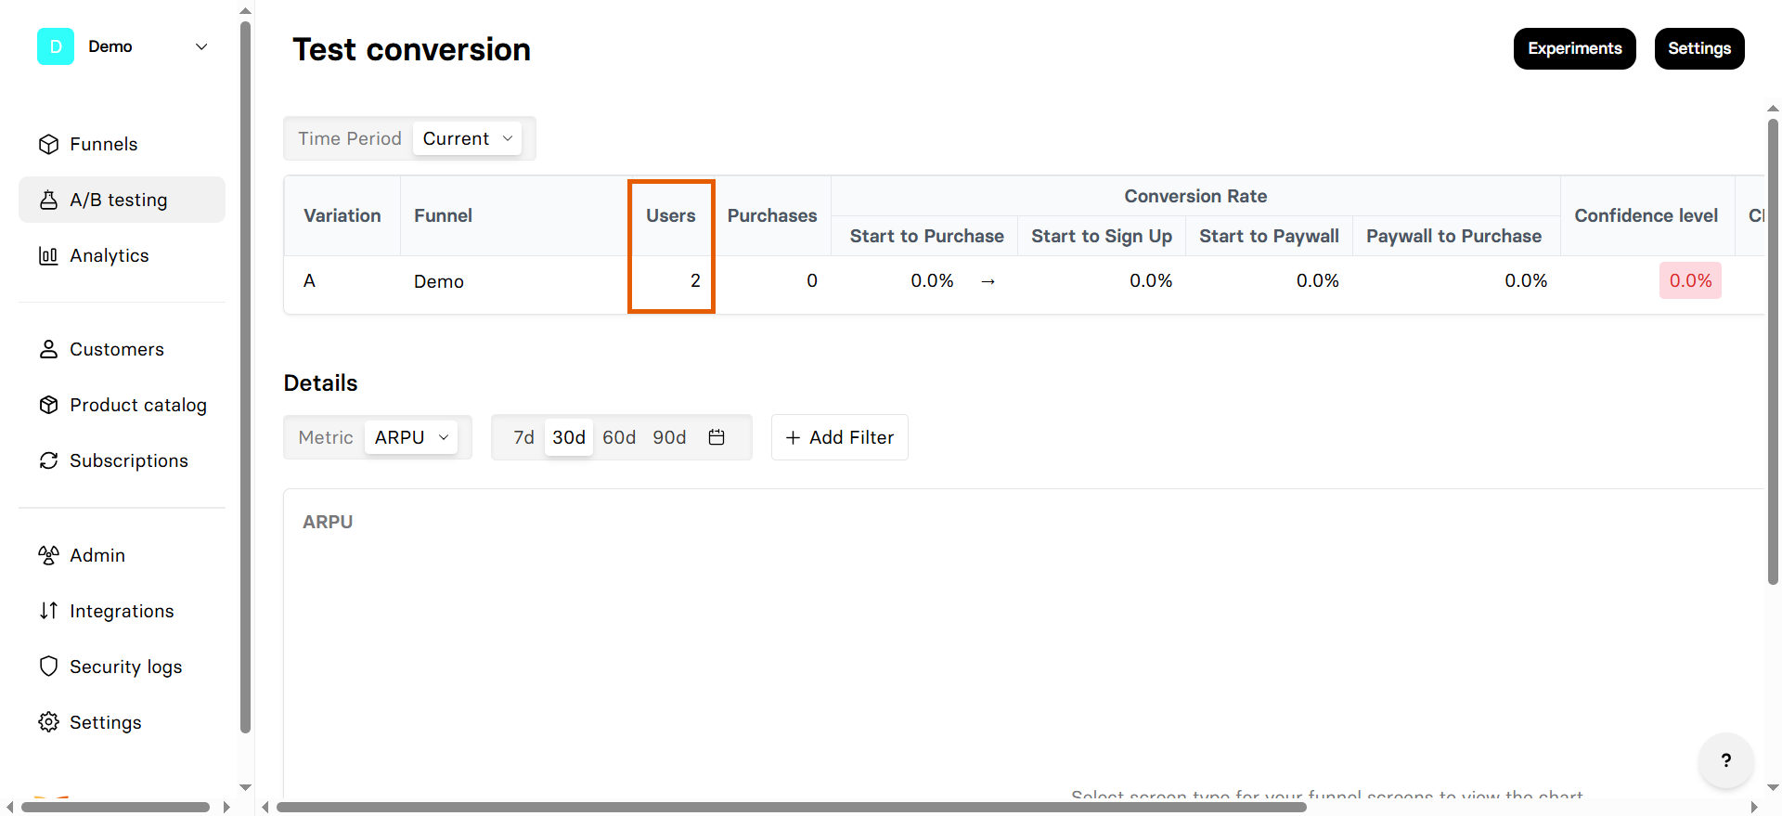Image resolution: width=1782 pixels, height=816 pixels.
Task: Open Subscriptions page
Action: pyautogui.click(x=122, y=460)
